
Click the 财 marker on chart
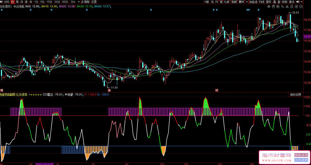pos(217,90)
